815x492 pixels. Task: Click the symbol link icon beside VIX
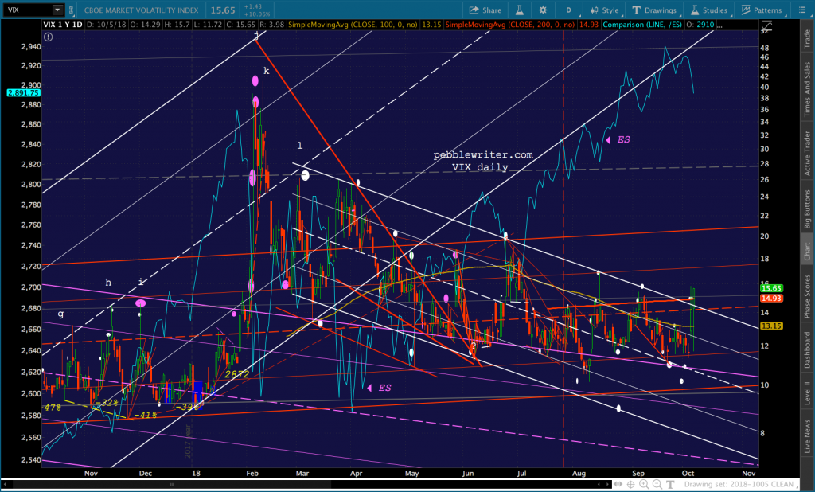pyautogui.click(x=71, y=10)
